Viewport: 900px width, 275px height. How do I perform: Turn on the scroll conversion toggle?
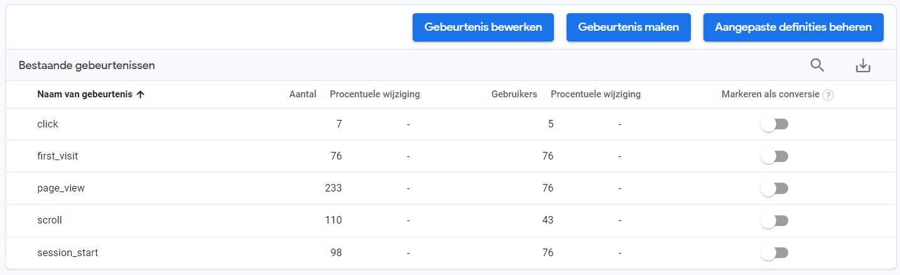[x=774, y=221]
